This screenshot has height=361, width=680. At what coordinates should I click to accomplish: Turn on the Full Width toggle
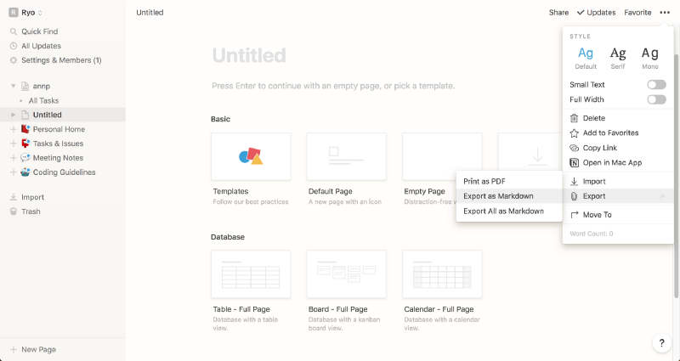(656, 99)
